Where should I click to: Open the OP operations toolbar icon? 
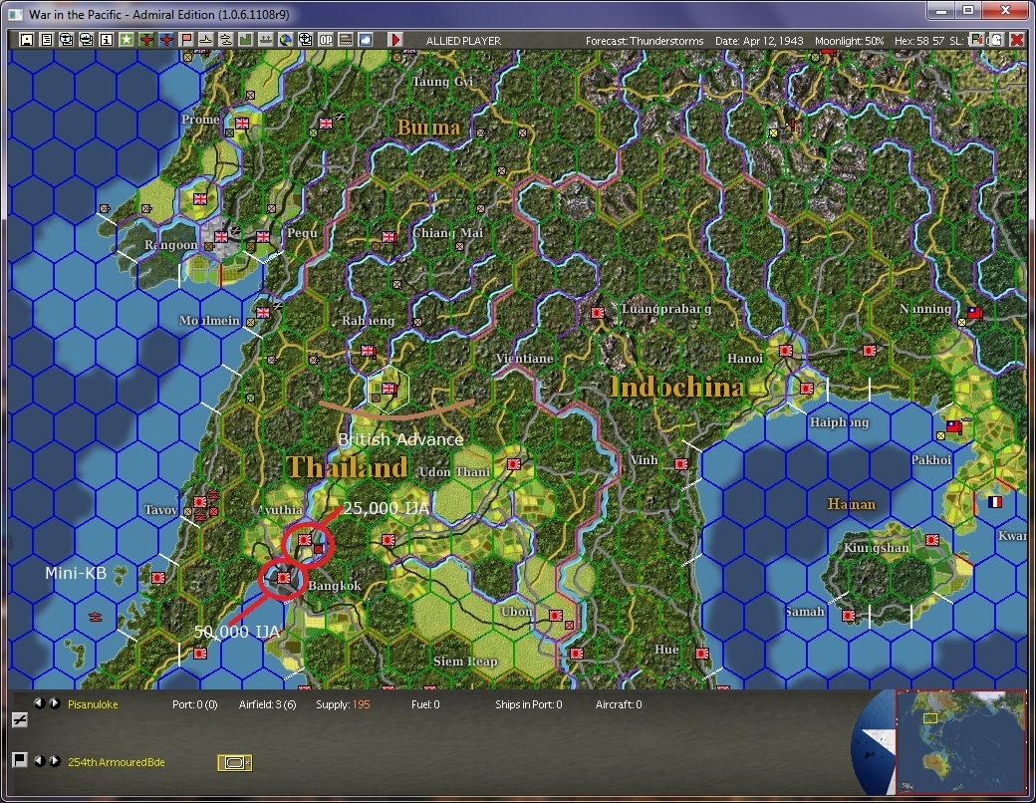point(325,40)
